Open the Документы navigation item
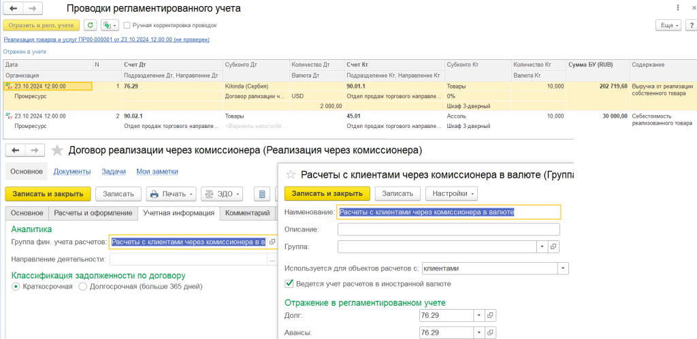Viewport: 697px width, 339px height. coord(72,172)
